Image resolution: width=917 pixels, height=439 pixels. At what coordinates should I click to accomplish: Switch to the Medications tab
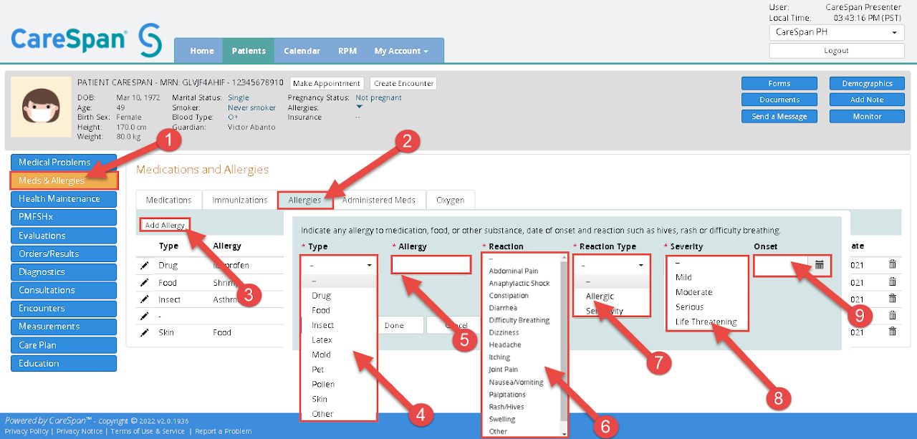[169, 200]
